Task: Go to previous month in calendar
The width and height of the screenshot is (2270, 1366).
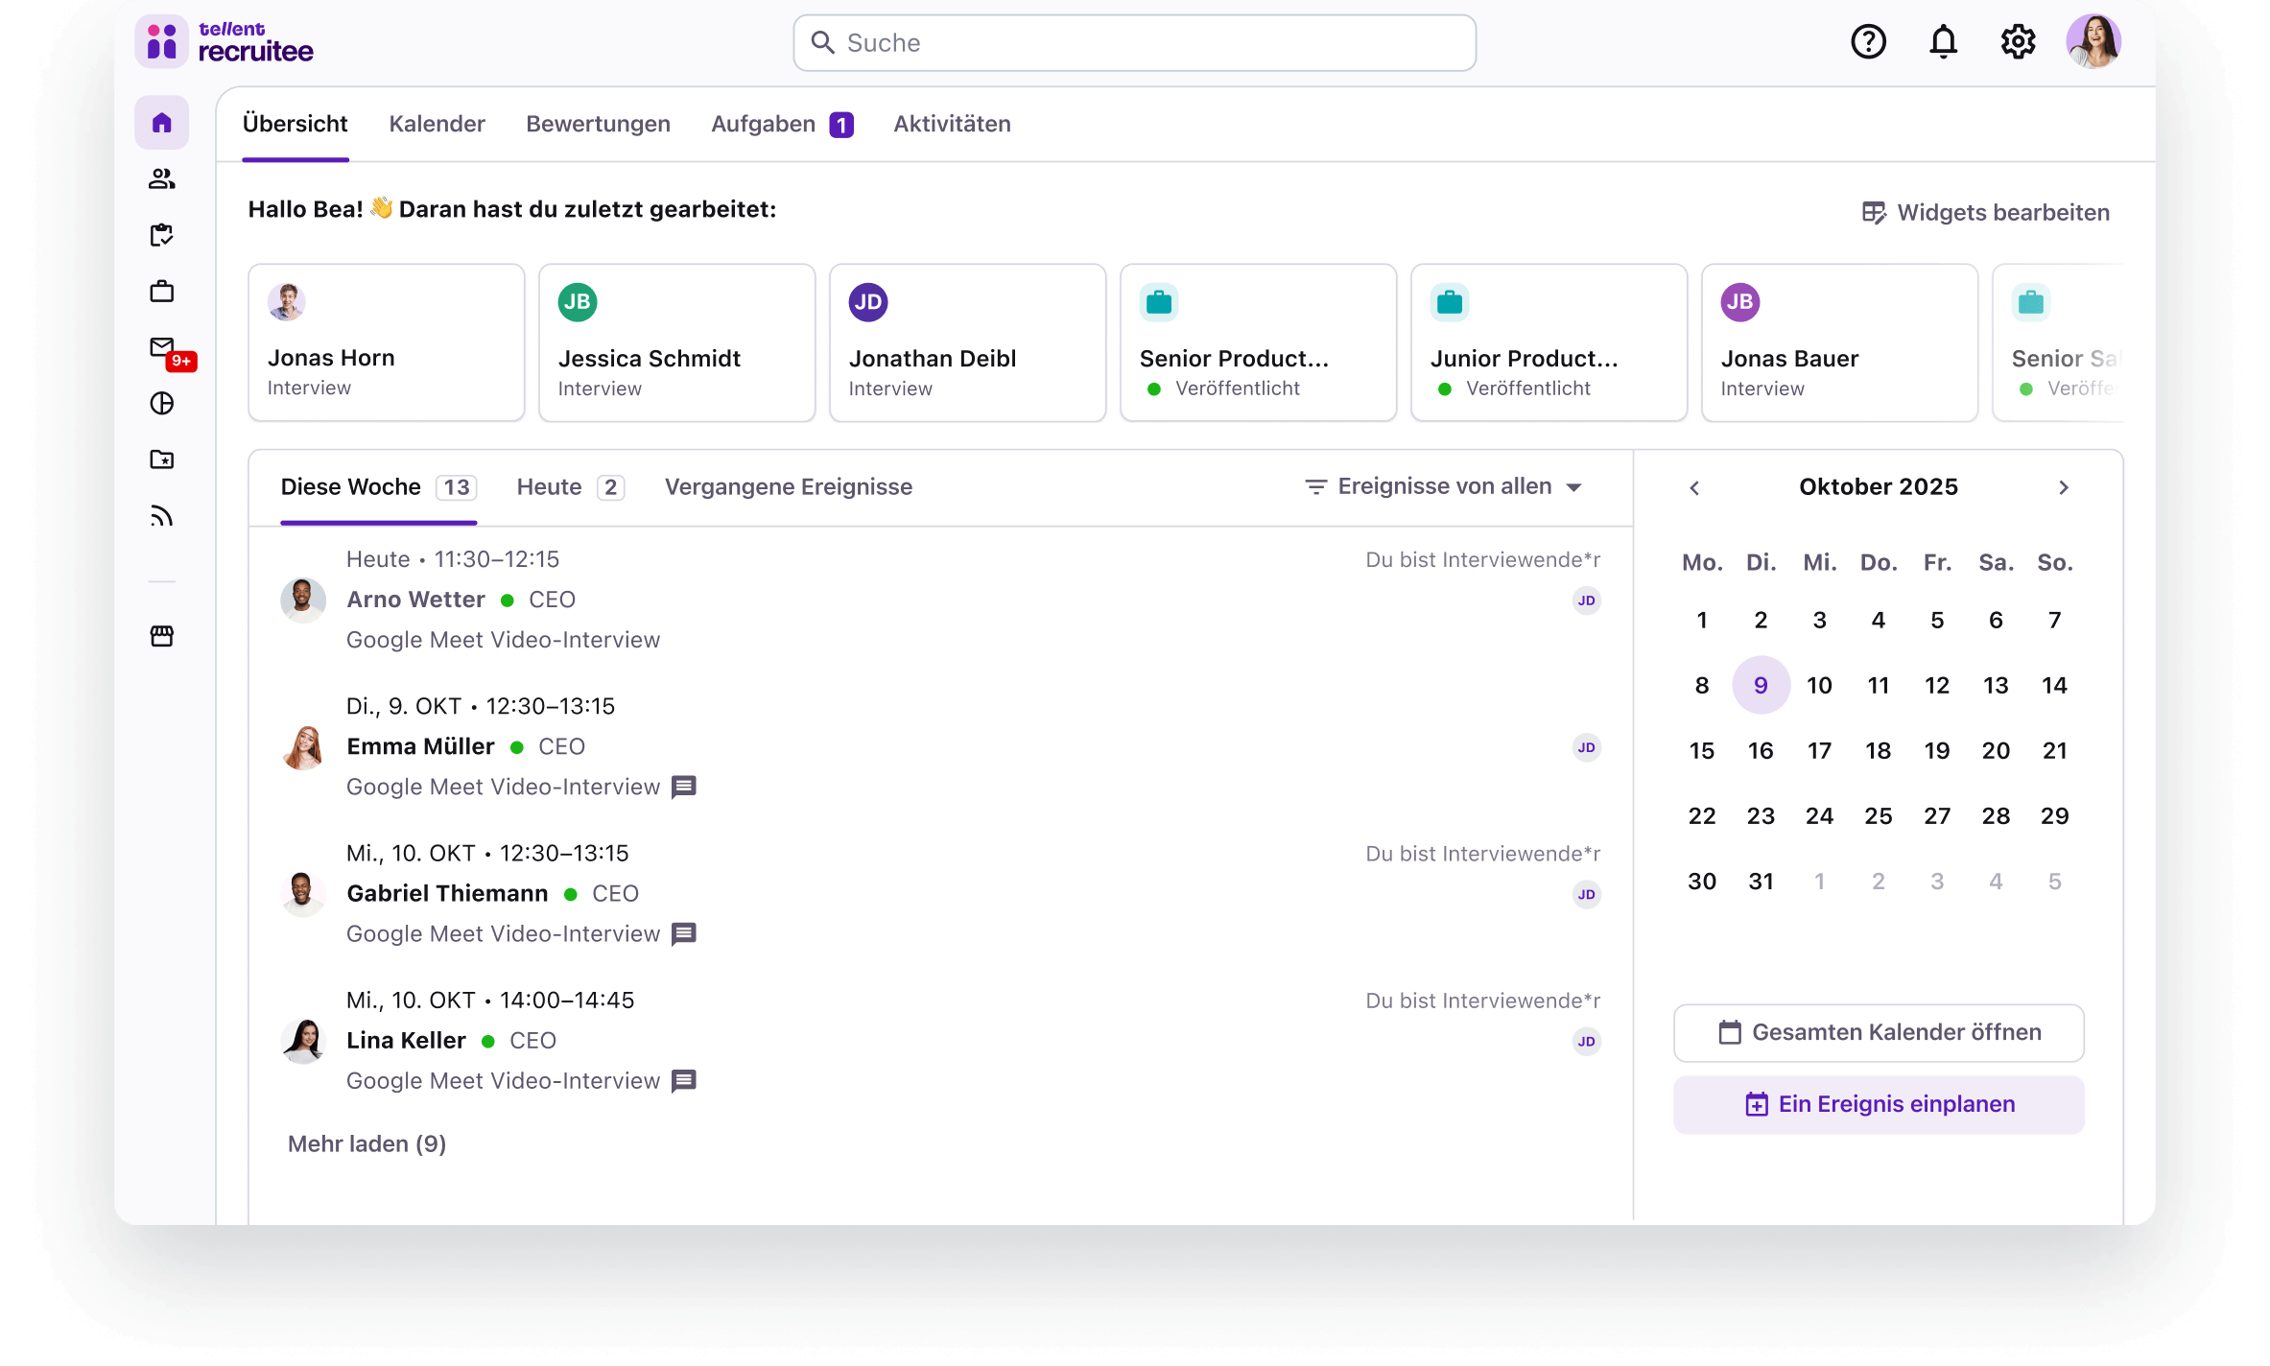Action: pyautogui.click(x=1694, y=487)
